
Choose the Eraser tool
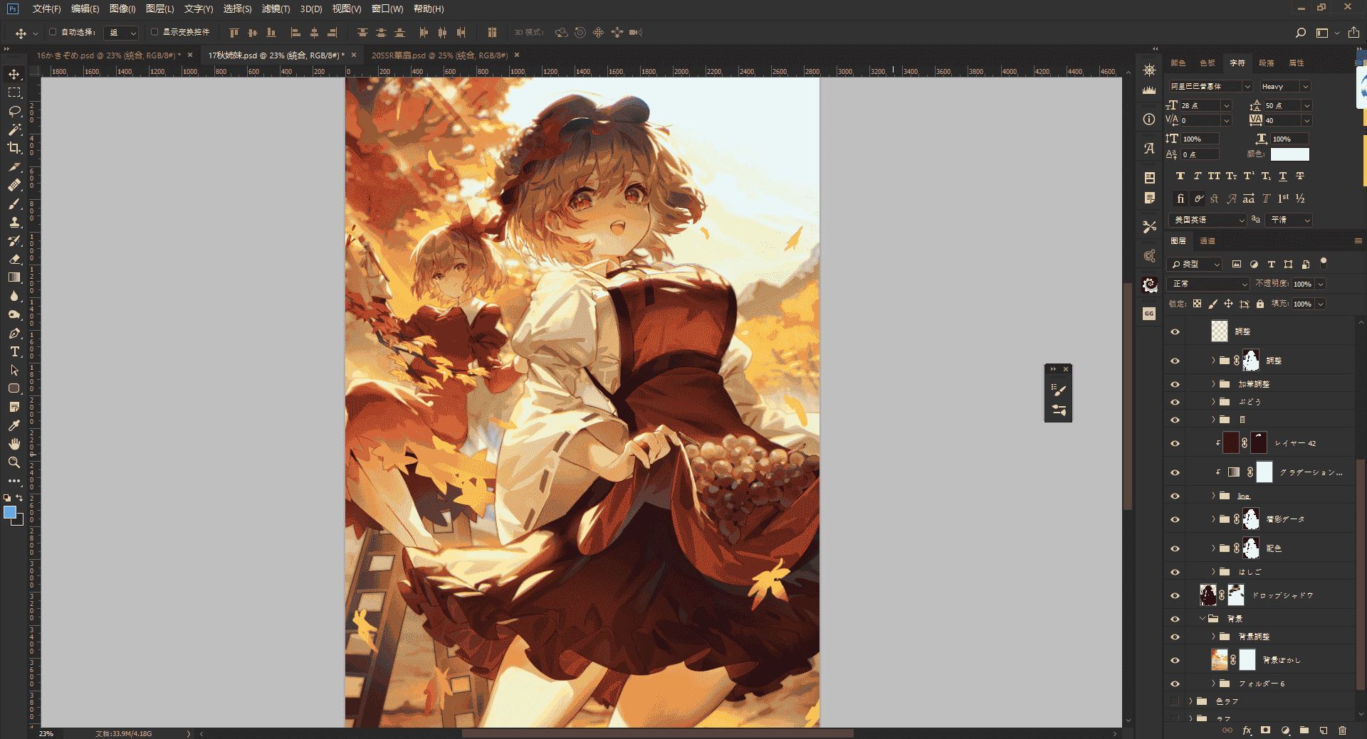[14, 259]
